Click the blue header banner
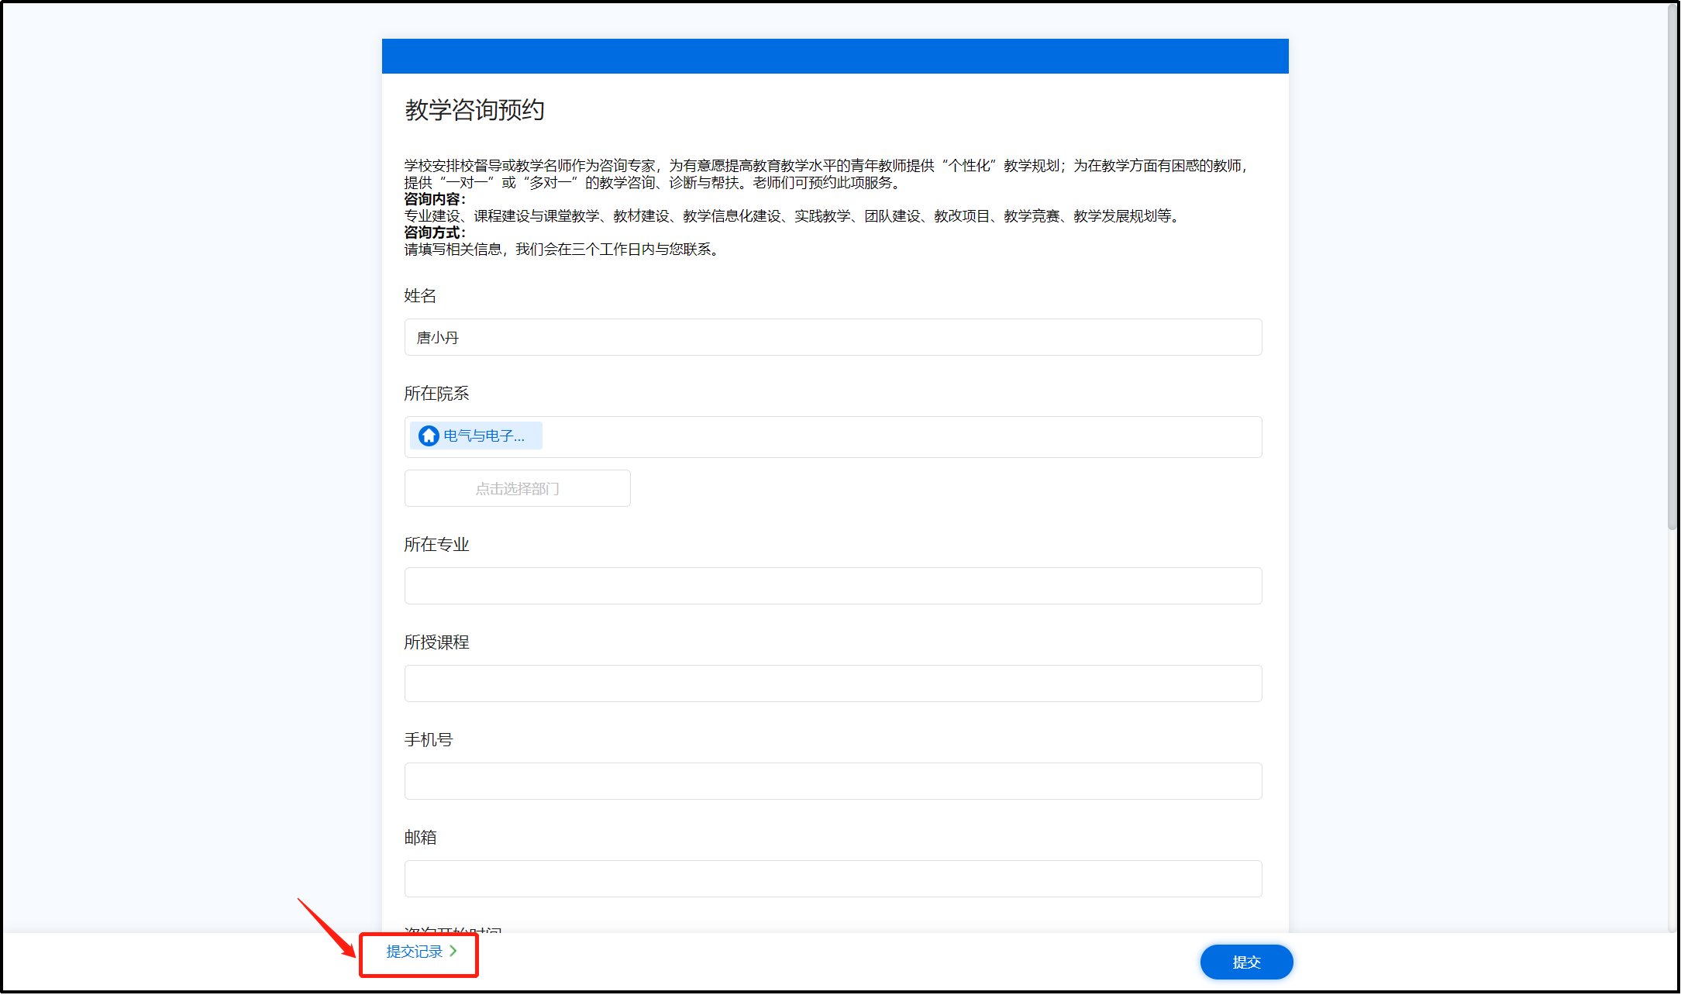Image resolution: width=1681 pixels, height=995 pixels. pos(835,56)
